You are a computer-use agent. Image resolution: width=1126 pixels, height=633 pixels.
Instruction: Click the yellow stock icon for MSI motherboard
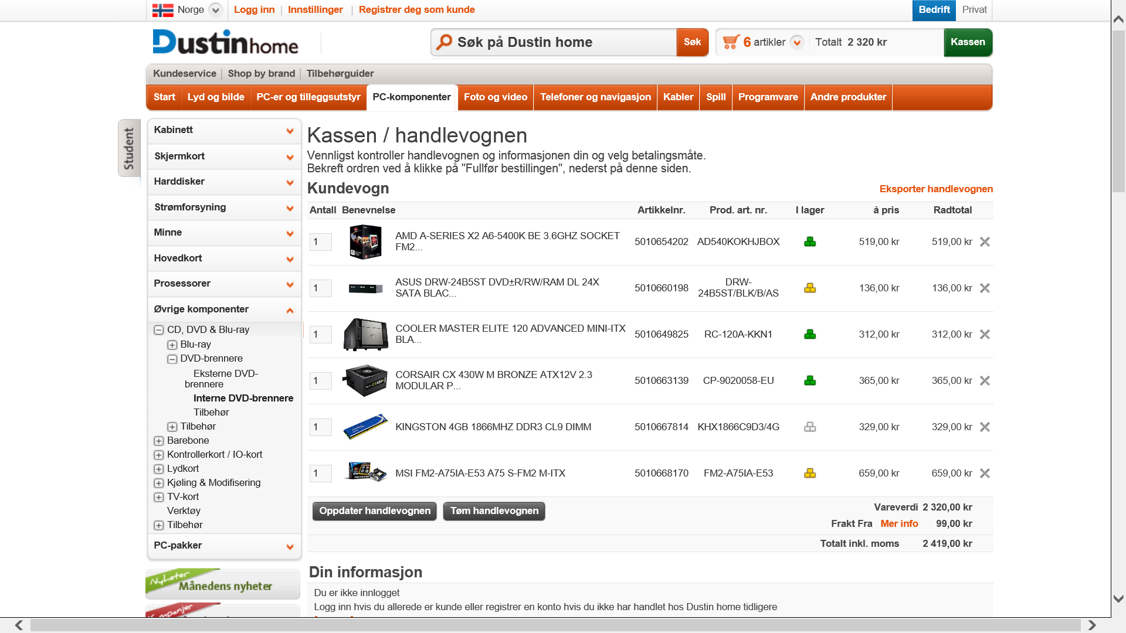810,473
